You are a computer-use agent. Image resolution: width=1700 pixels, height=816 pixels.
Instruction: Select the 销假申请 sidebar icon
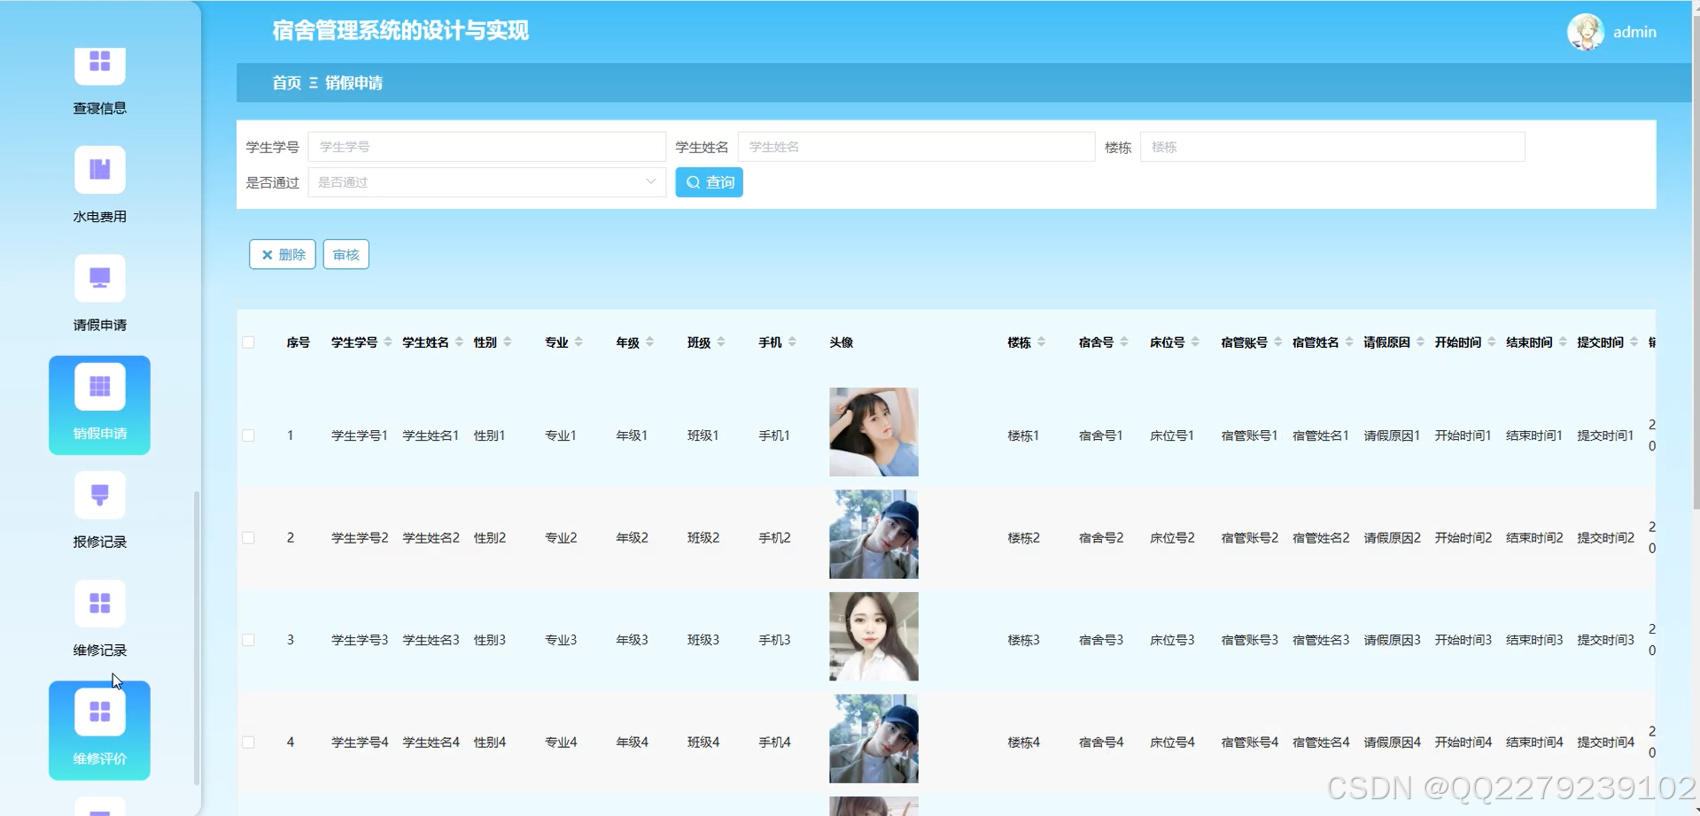click(x=99, y=387)
